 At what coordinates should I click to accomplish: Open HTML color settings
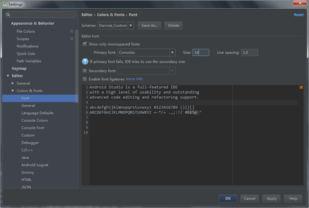click(x=26, y=180)
